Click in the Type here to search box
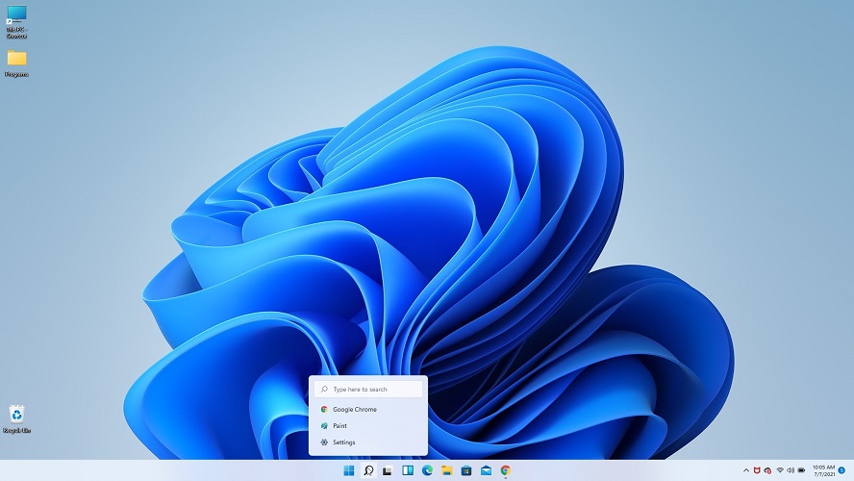Viewport: 854px width, 481px height. [368, 389]
